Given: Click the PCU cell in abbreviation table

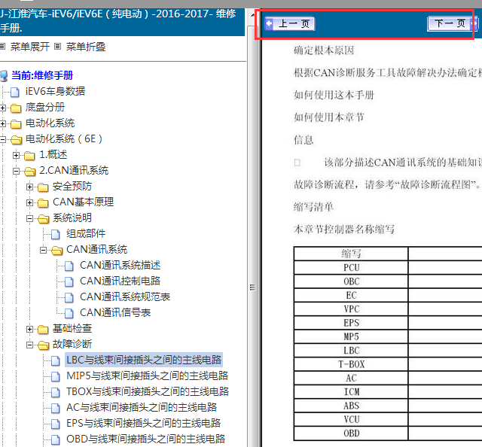Looking at the screenshot, I should click(x=351, y=268).
